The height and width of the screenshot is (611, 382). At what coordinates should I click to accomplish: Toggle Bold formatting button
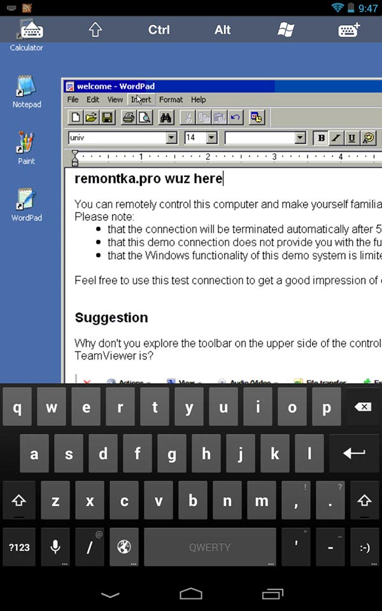[x=321, y=137]
